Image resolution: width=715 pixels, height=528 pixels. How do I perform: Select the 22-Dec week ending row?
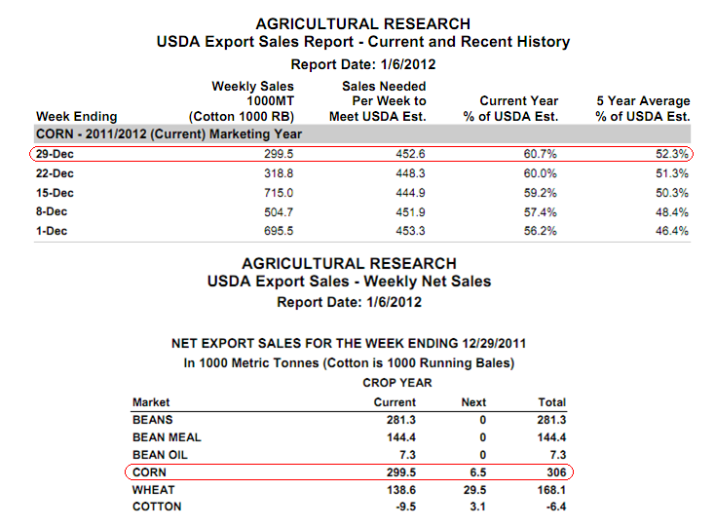click(362, 173)
